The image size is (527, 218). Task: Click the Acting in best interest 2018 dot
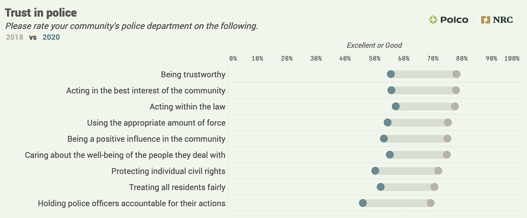coord(456,90)
